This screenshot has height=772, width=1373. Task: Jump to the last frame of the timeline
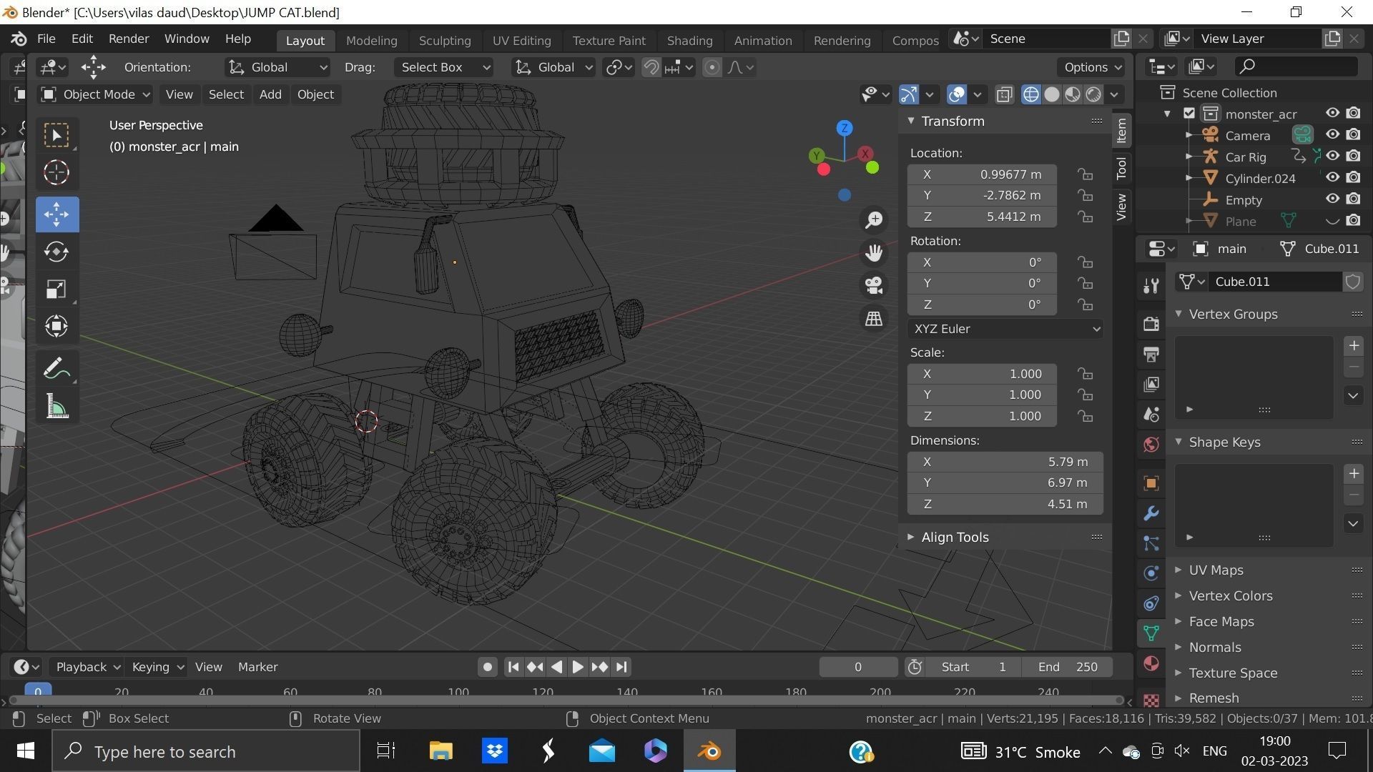click(620, 666)
